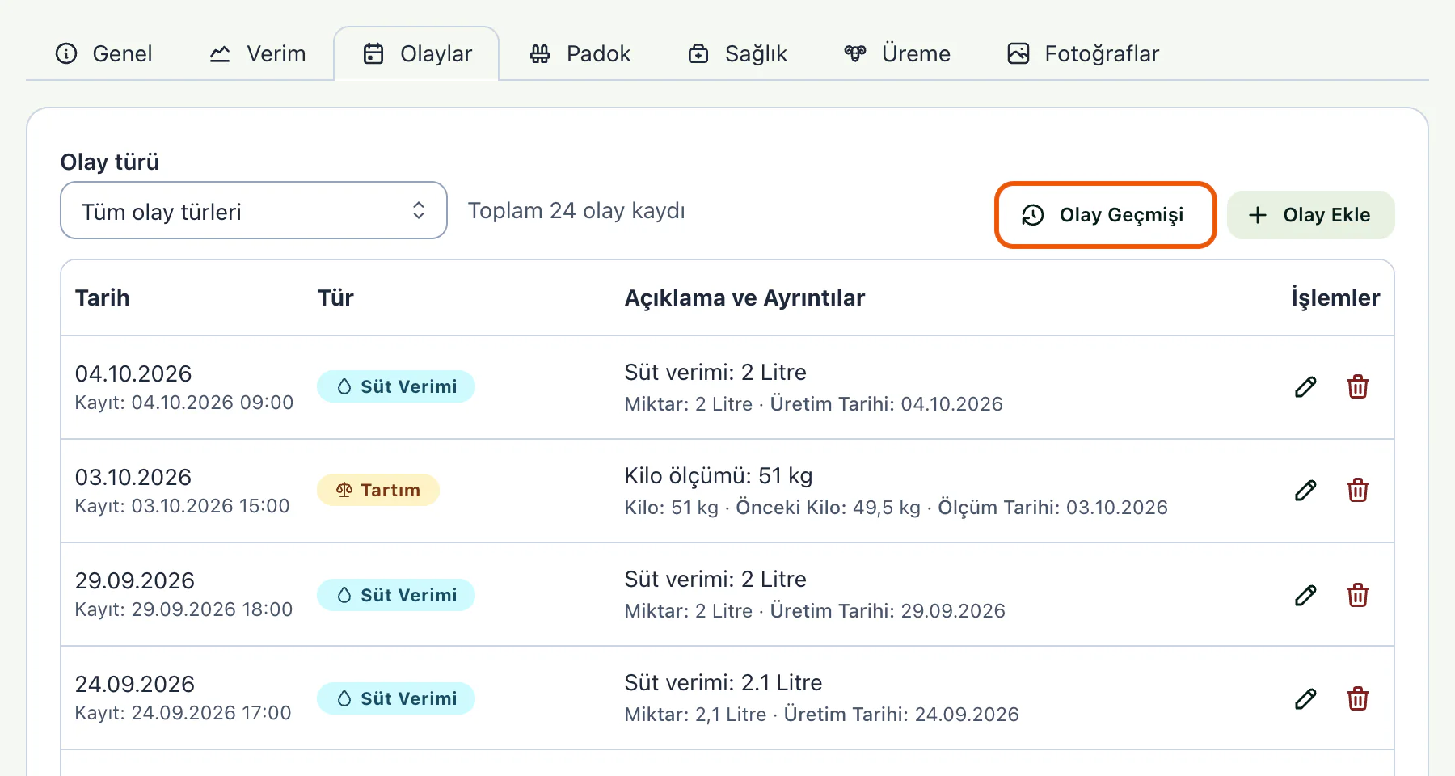Open the Olay türü filter dropdown
Viewport: 1455px width, 776px height.
click(x=254, y=210)
